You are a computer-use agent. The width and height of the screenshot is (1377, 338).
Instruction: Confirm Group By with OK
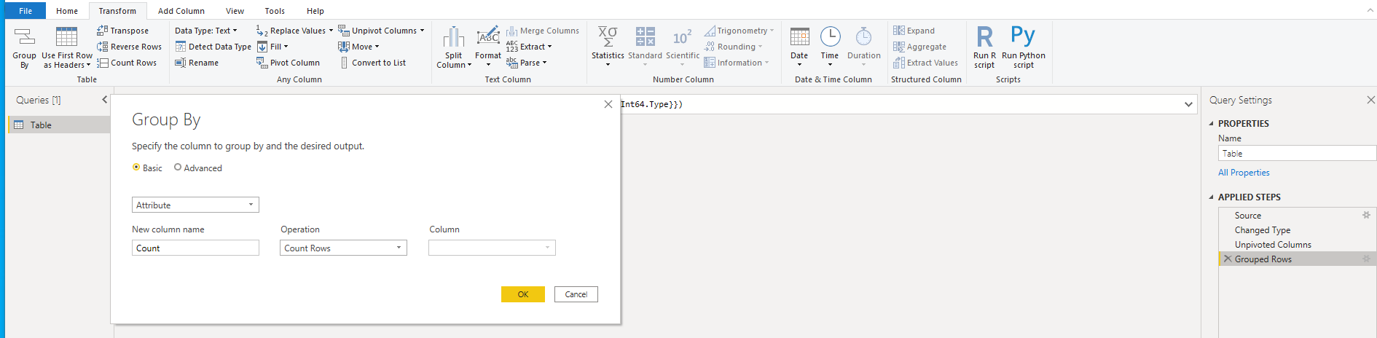click(x=523, y=294)
